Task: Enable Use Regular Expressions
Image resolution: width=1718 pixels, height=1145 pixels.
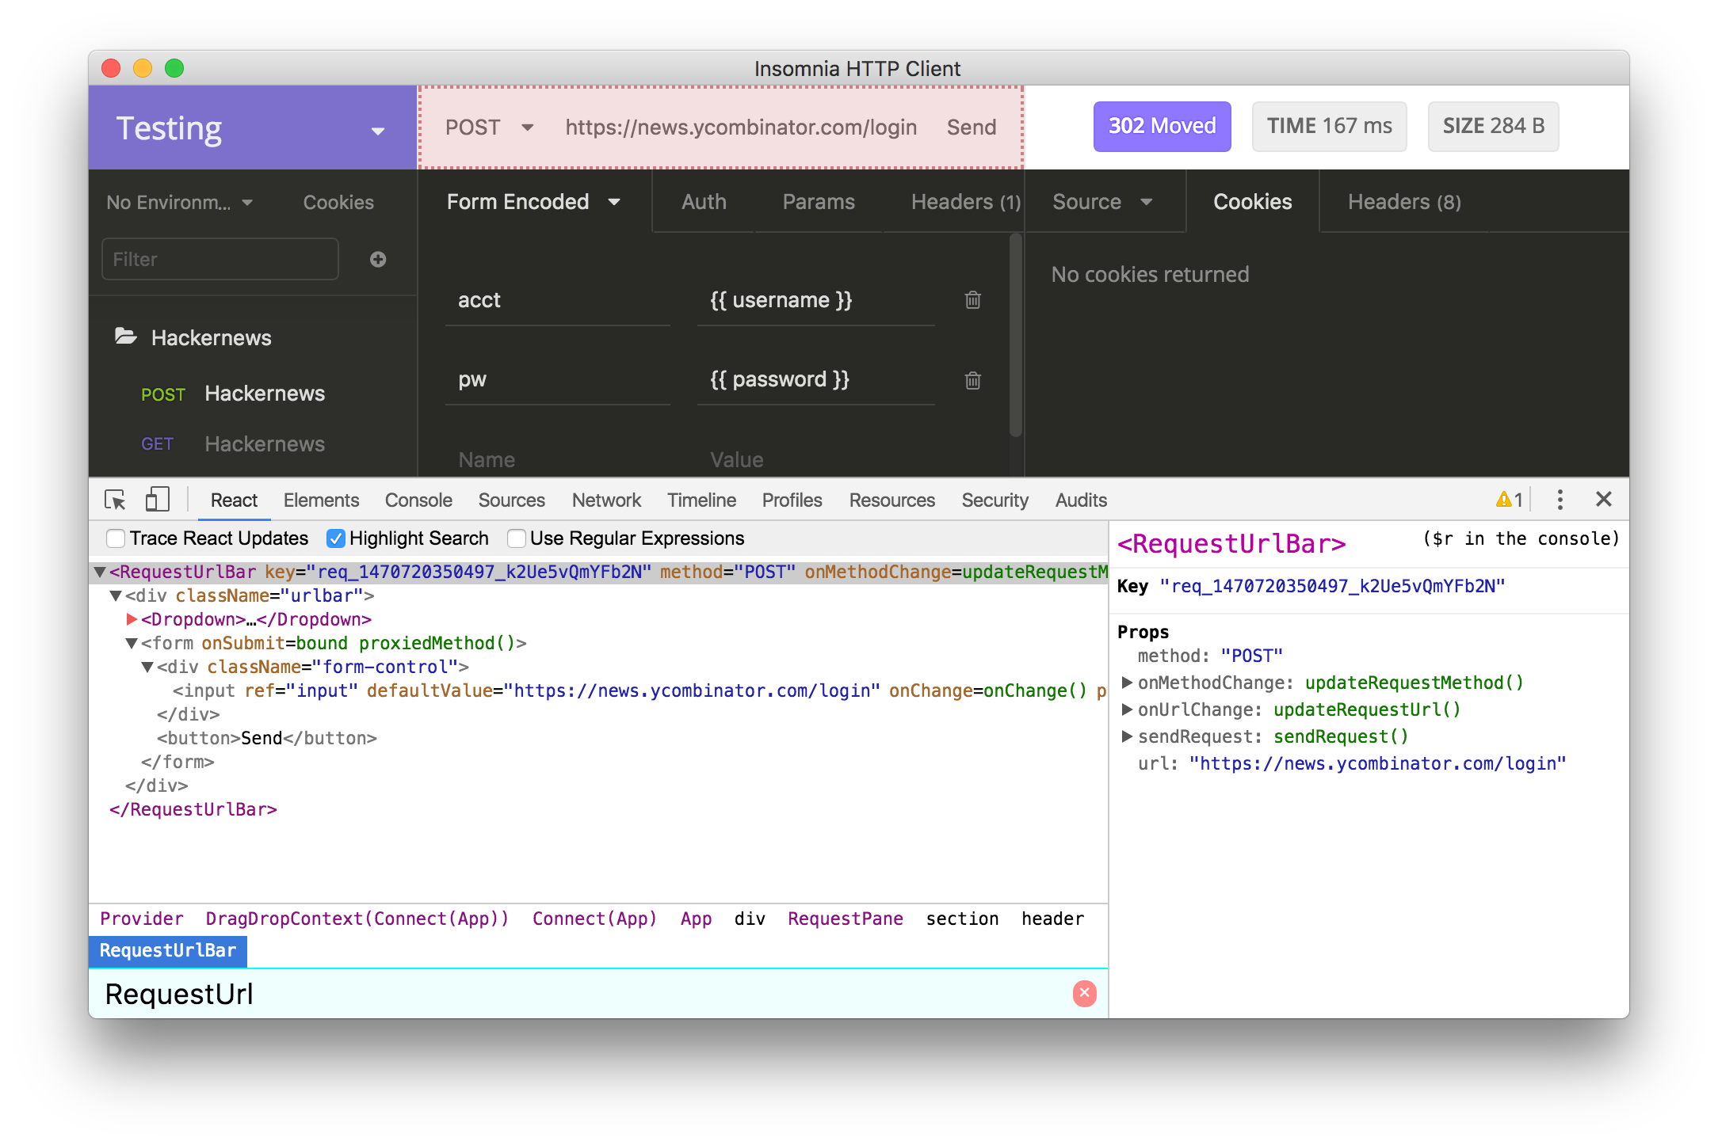Action: tap(517, 538)
